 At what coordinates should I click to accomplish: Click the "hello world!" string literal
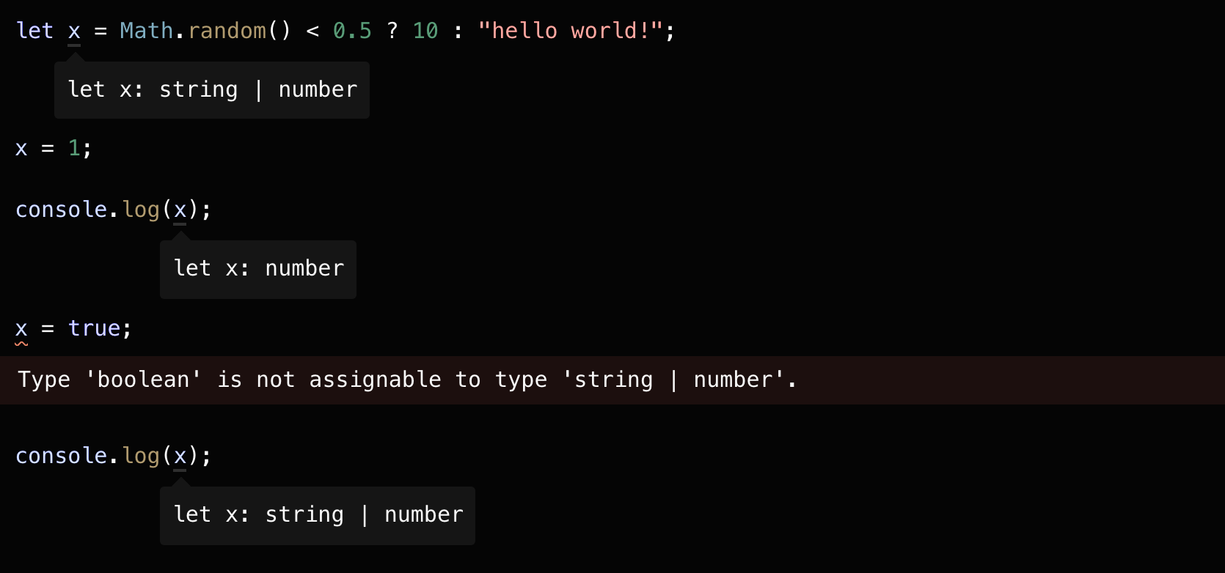(571, 31)
